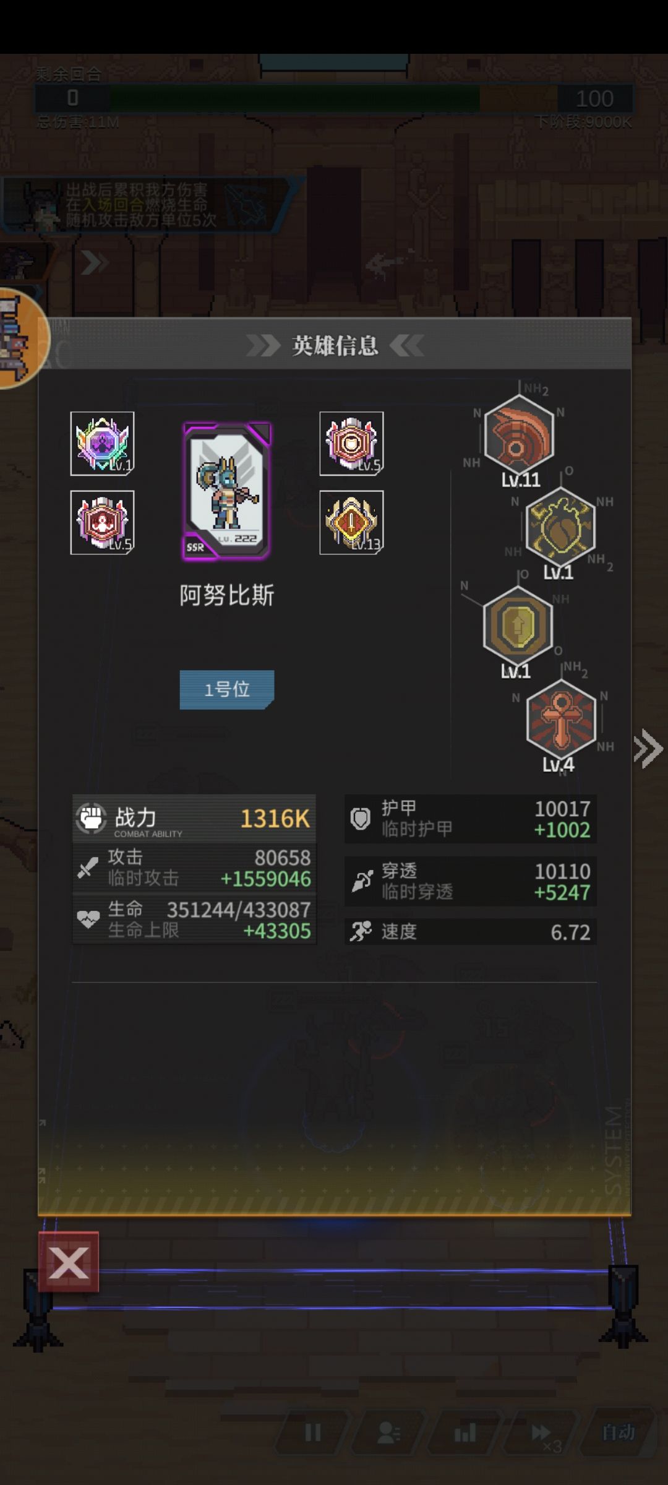Open the battle statistics chart button
Viewport: 668px width, 1485px height.
pyautogui.click(x=465, y=1432)
